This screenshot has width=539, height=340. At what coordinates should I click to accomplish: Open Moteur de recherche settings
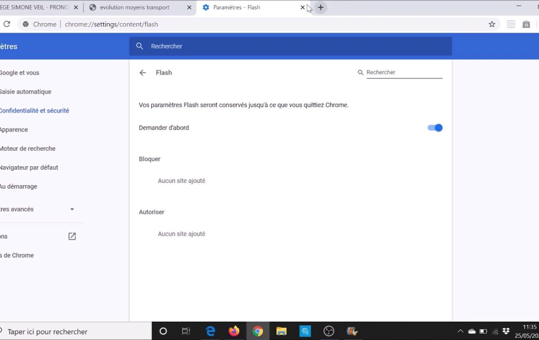[27, 148]
